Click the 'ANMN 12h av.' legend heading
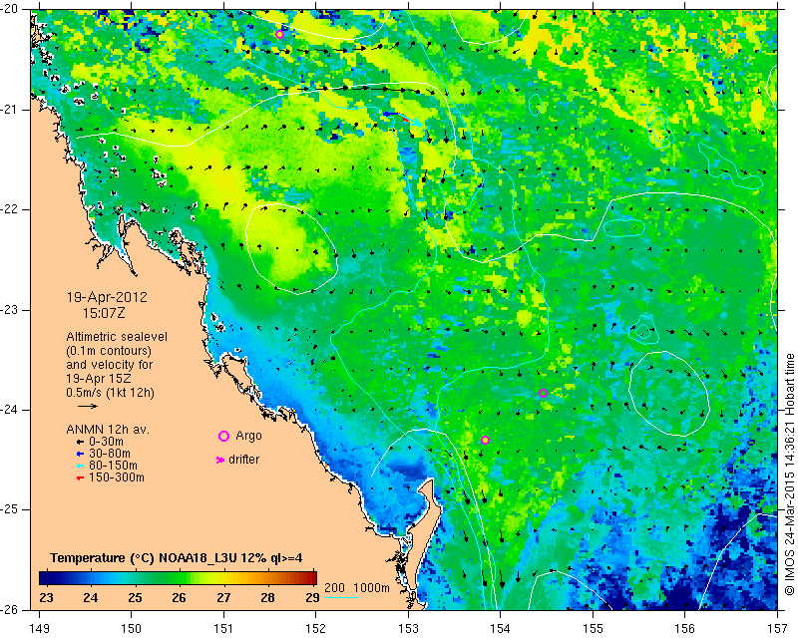Screen dimensions: 798x638 pos(108,430)
